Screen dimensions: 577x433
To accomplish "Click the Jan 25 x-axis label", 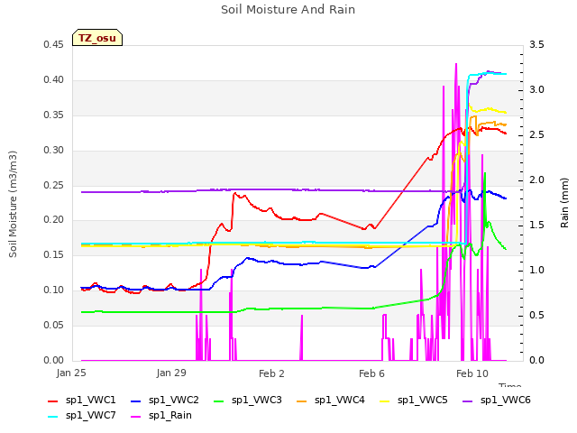I will pyautogui.click(x=71, y=373).
